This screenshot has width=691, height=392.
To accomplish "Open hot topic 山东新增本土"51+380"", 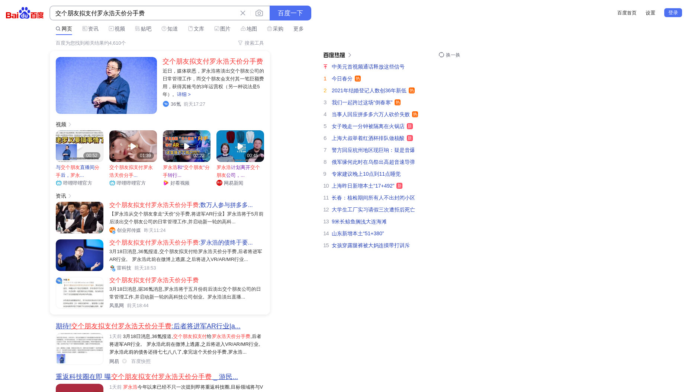I will coord(358,234).
